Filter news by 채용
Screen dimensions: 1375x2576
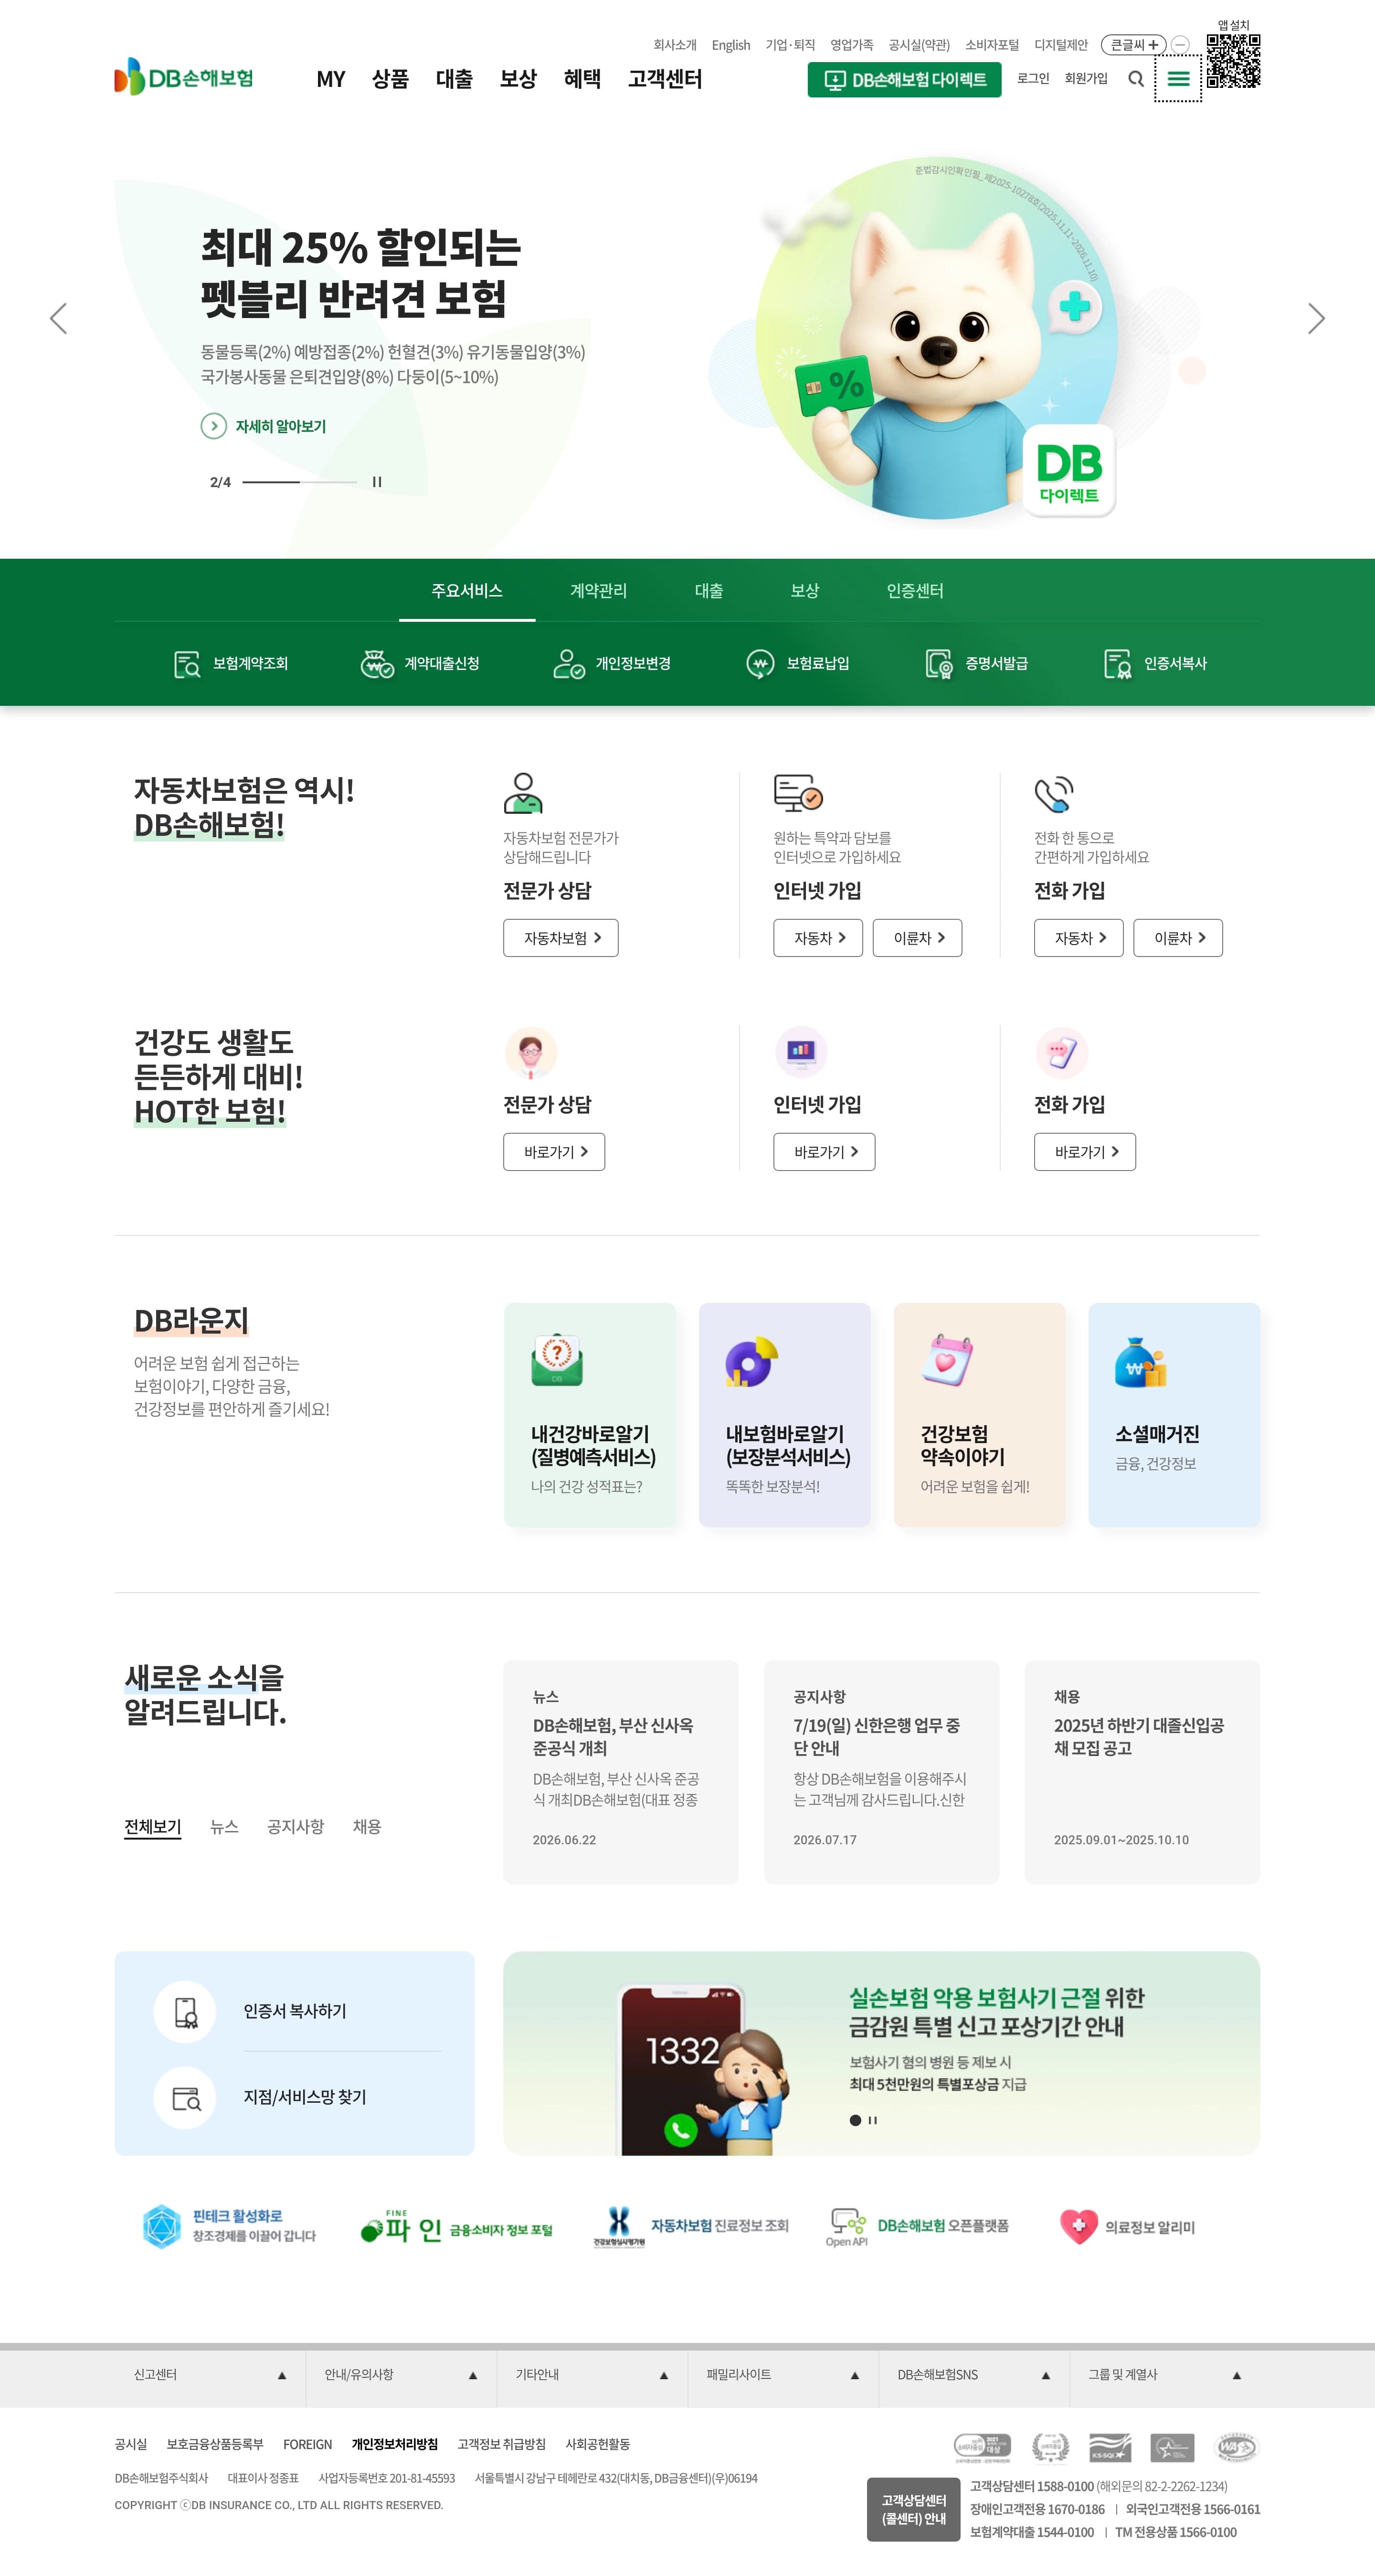367,1827
